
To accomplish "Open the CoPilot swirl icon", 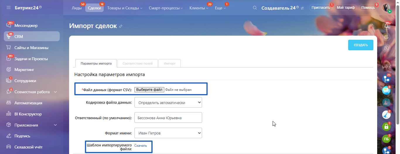I will click(x=387, y=37).
